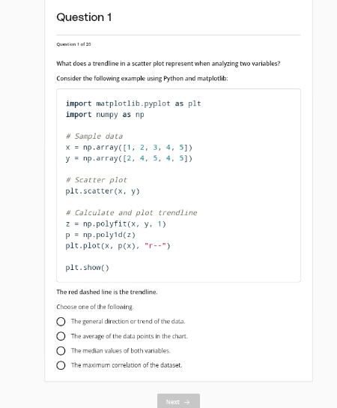Click the arrow icon inside Next button
Image resolution: width=337 pixels, height=408 pixels.
point(186,402)
